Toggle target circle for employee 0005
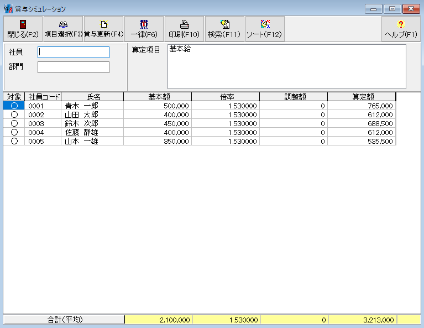 click(x=14, y=141)
